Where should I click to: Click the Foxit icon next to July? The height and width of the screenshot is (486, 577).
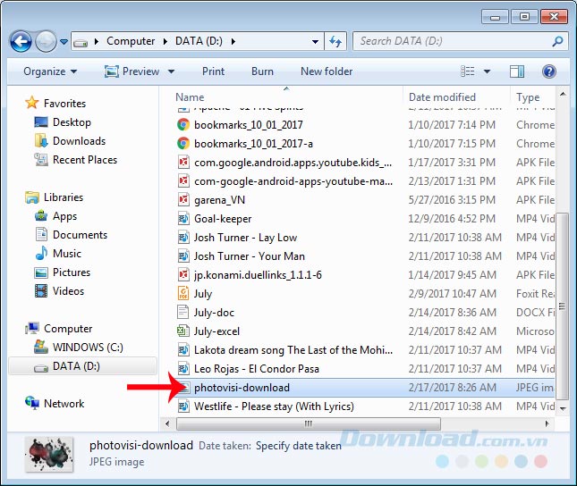click(182, 293)
